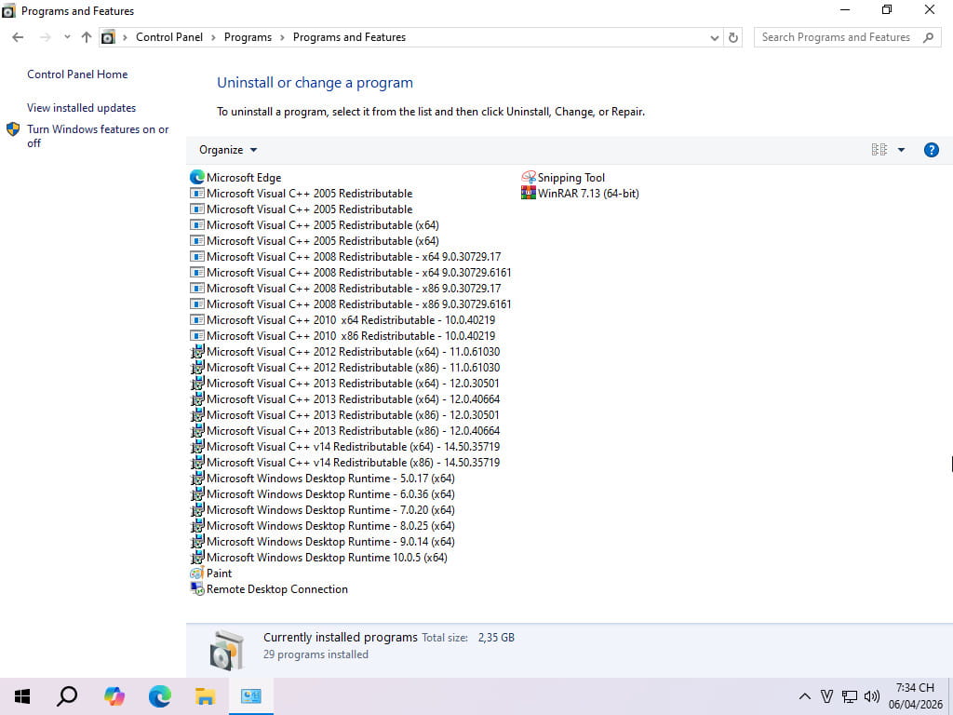Select the Snipping Tool entry name
The height and width of the screenshot is (715, 953).
click(571, 178)
